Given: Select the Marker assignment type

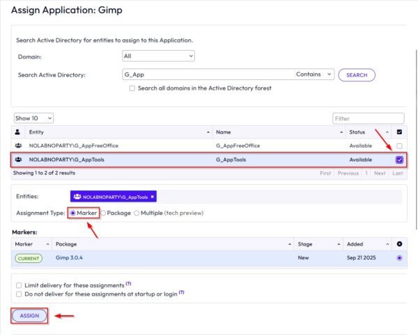Looking at the screenshot, I should 72,213.
